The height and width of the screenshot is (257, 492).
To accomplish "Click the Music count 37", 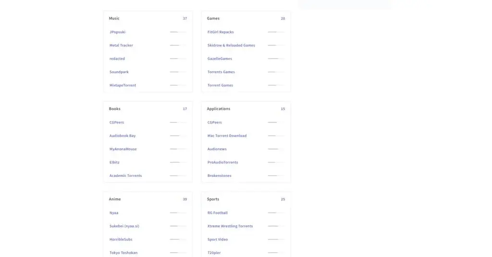I will pos(185,19).
